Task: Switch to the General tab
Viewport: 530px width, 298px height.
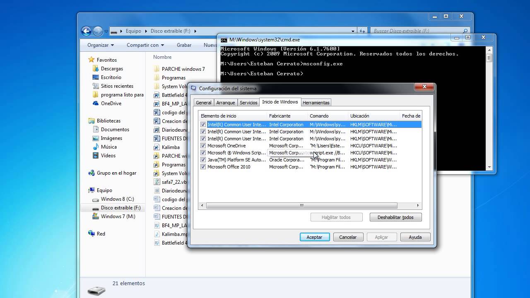Action: (204, 103)
